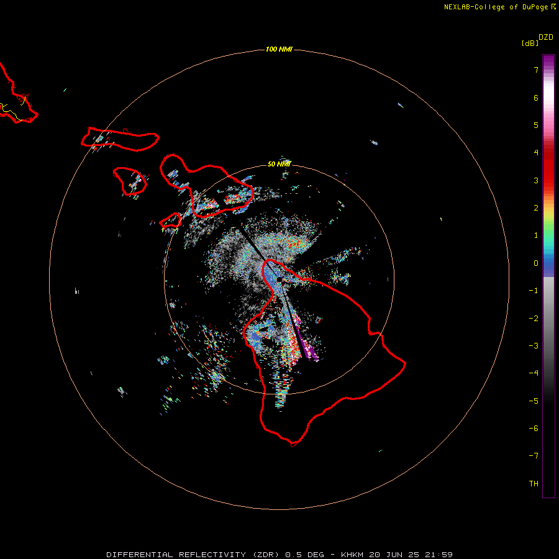Click the -3 value on color scale
559x559 pixels.
click(534, 346)
